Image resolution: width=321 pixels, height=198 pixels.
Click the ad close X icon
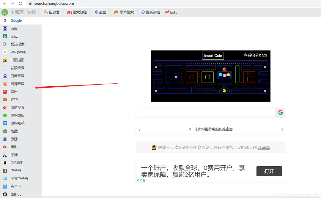[138, 180]
